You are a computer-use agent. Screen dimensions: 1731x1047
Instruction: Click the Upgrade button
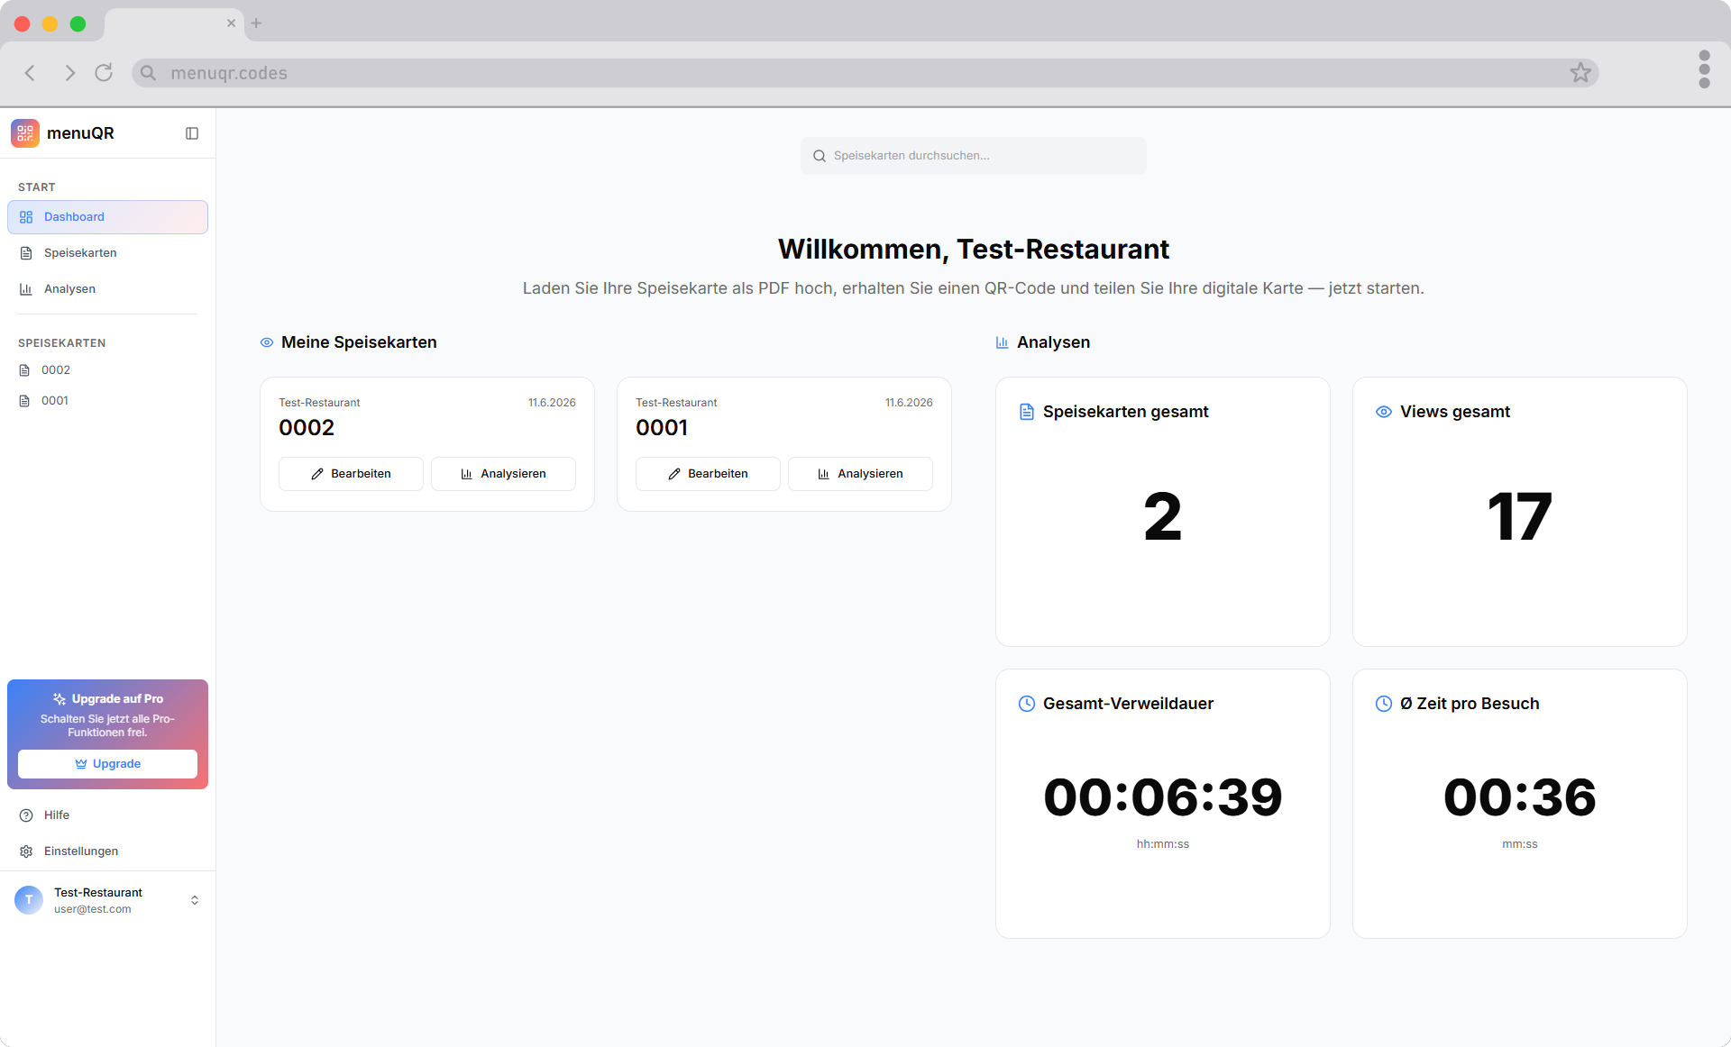coord(107,764)
